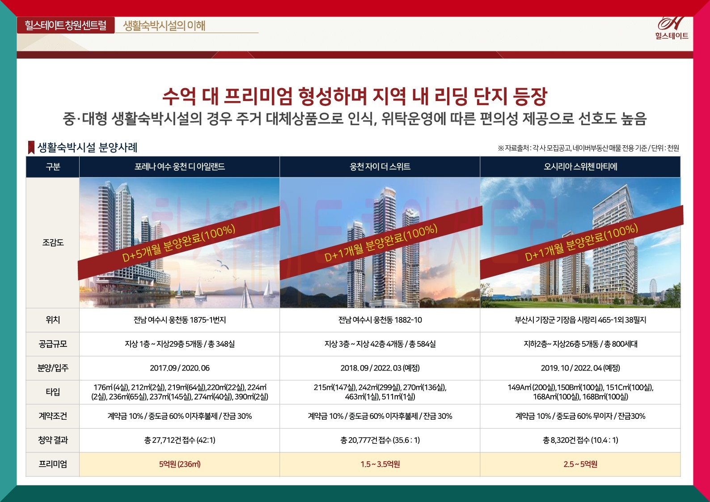Click the address 전남 여수시 웅천동 1875-1번지
The image size is (710, 502).
pos(179,320)
